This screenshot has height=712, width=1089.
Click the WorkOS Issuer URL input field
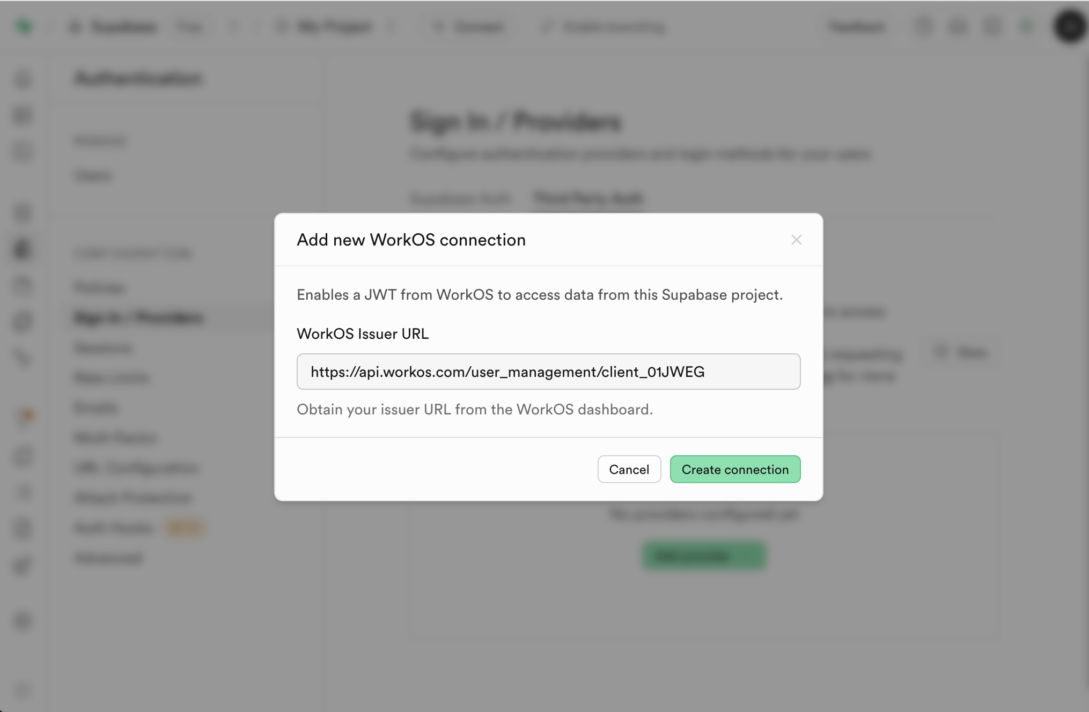pos(548,372)
